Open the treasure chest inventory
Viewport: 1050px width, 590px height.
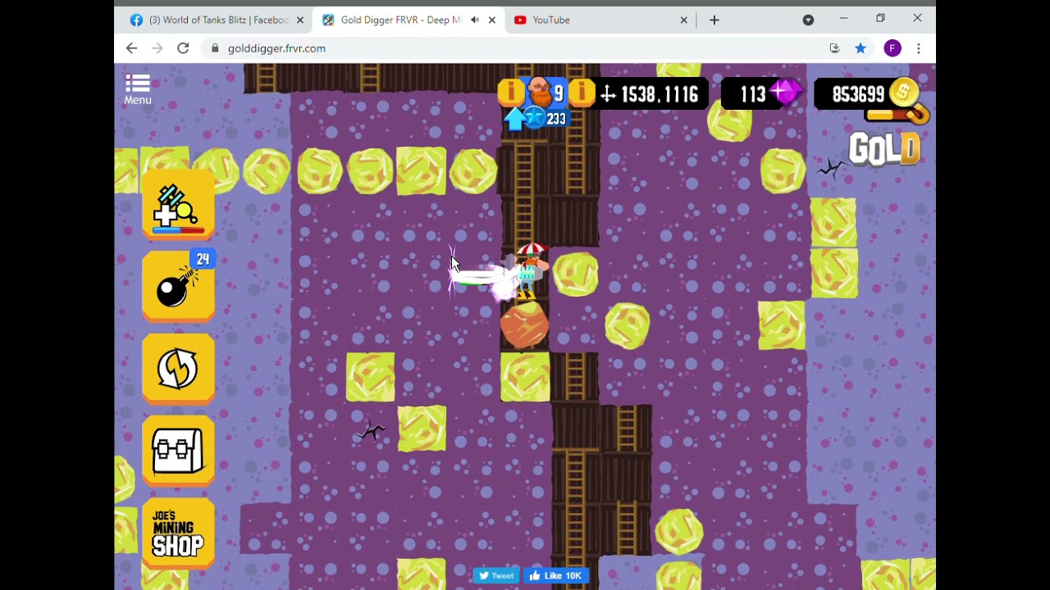pyautogui.click(x=178, y=451)
